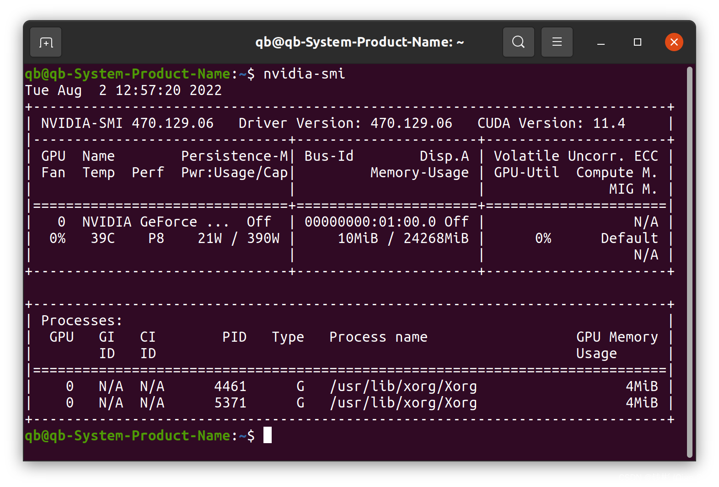Click the timestamp 12:57:20
This screenshot has height=487, width=719.
(148, 90)
